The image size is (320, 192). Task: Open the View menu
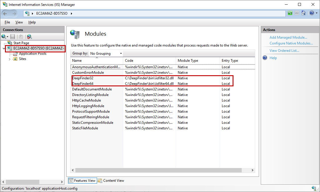(x=19, y=22)
